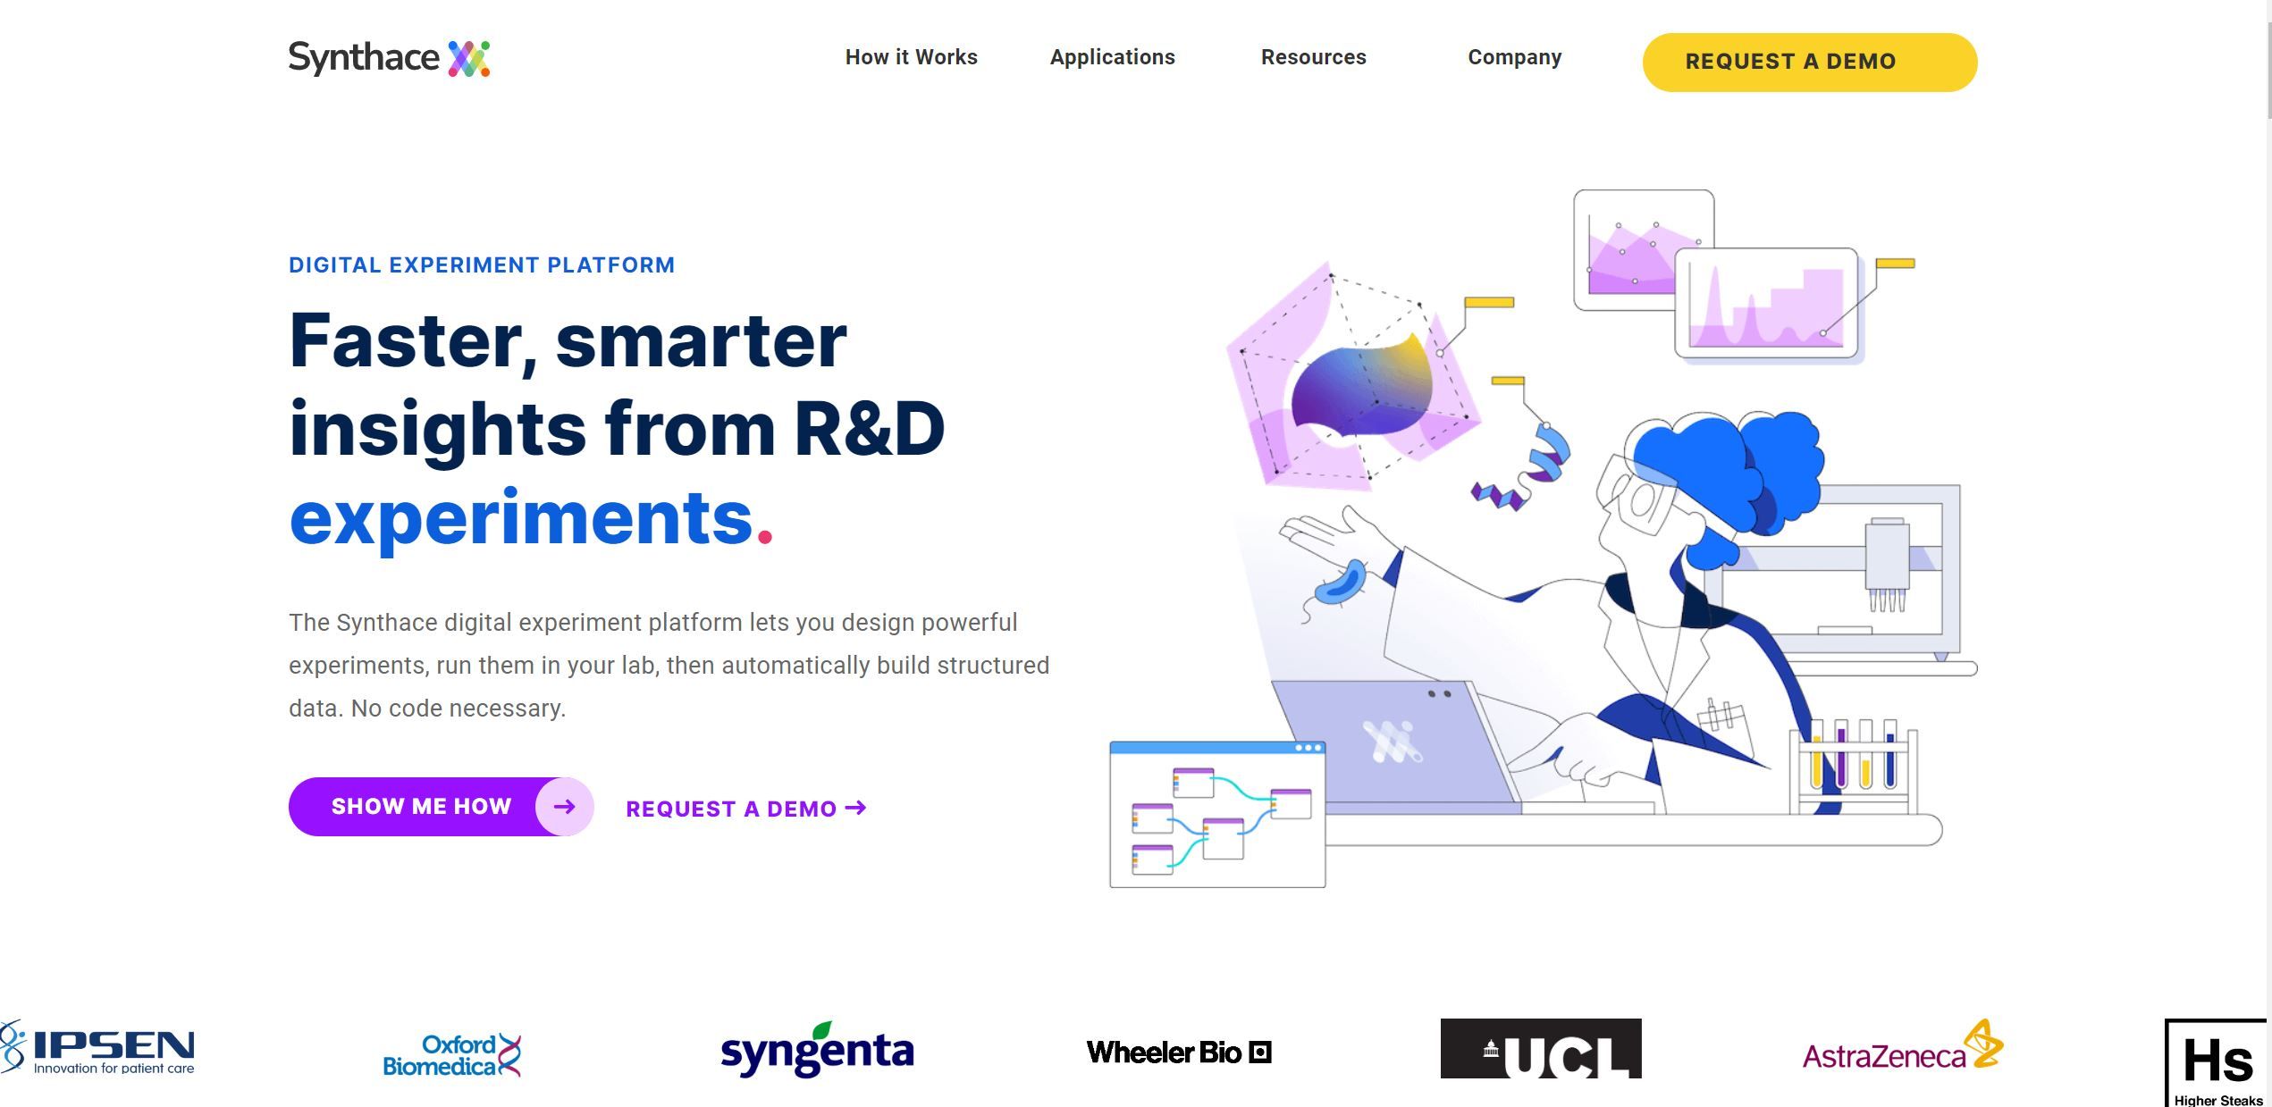Screen dimensions: 2272x1107
Task: Select How it Works in the navigation
Action: [x=911, y=57]
